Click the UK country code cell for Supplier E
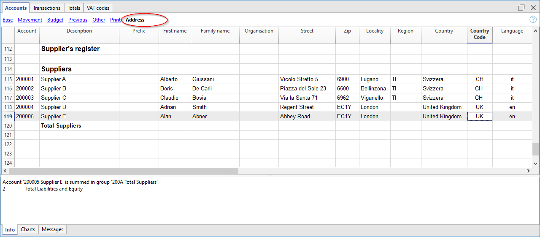The height and width of the screenshot is (237, 540). click(x=479, y=117)
